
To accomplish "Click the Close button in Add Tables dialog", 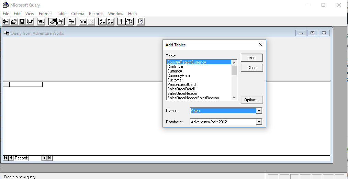I will coord(252,68).
